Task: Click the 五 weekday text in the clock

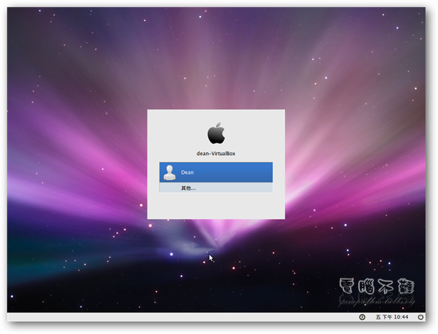Action: point(378,317)
